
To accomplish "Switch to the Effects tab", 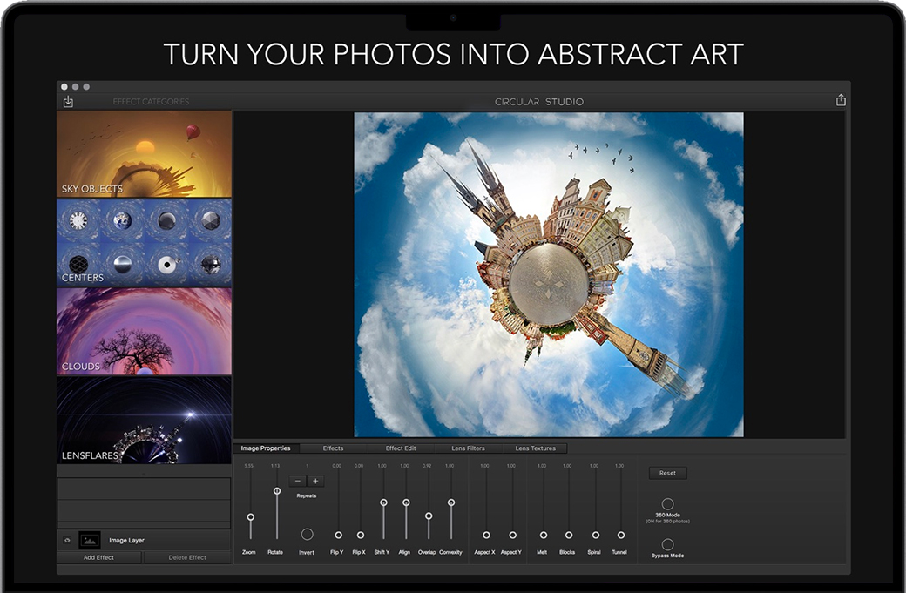I will 333,448.
